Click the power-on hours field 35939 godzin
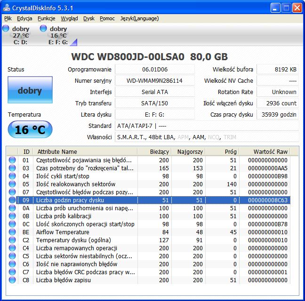Screen dimensions: 305x301 click(x=278, y=114)
